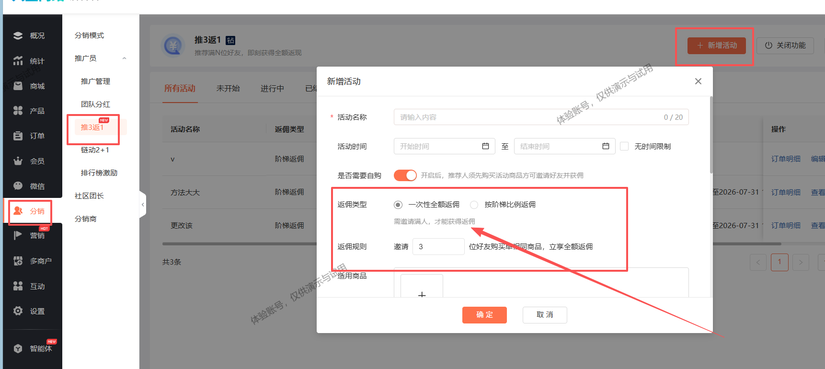This screenshot has width=825, height=369.
Task: Open the 营销 marketing flag icon
Action: coord(18,235)
